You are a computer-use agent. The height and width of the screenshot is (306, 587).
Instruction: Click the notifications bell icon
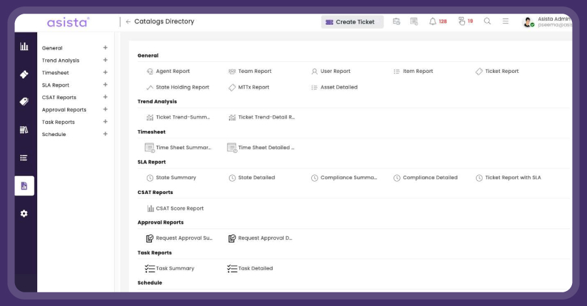pyautogui.click(x=432, y=21)
